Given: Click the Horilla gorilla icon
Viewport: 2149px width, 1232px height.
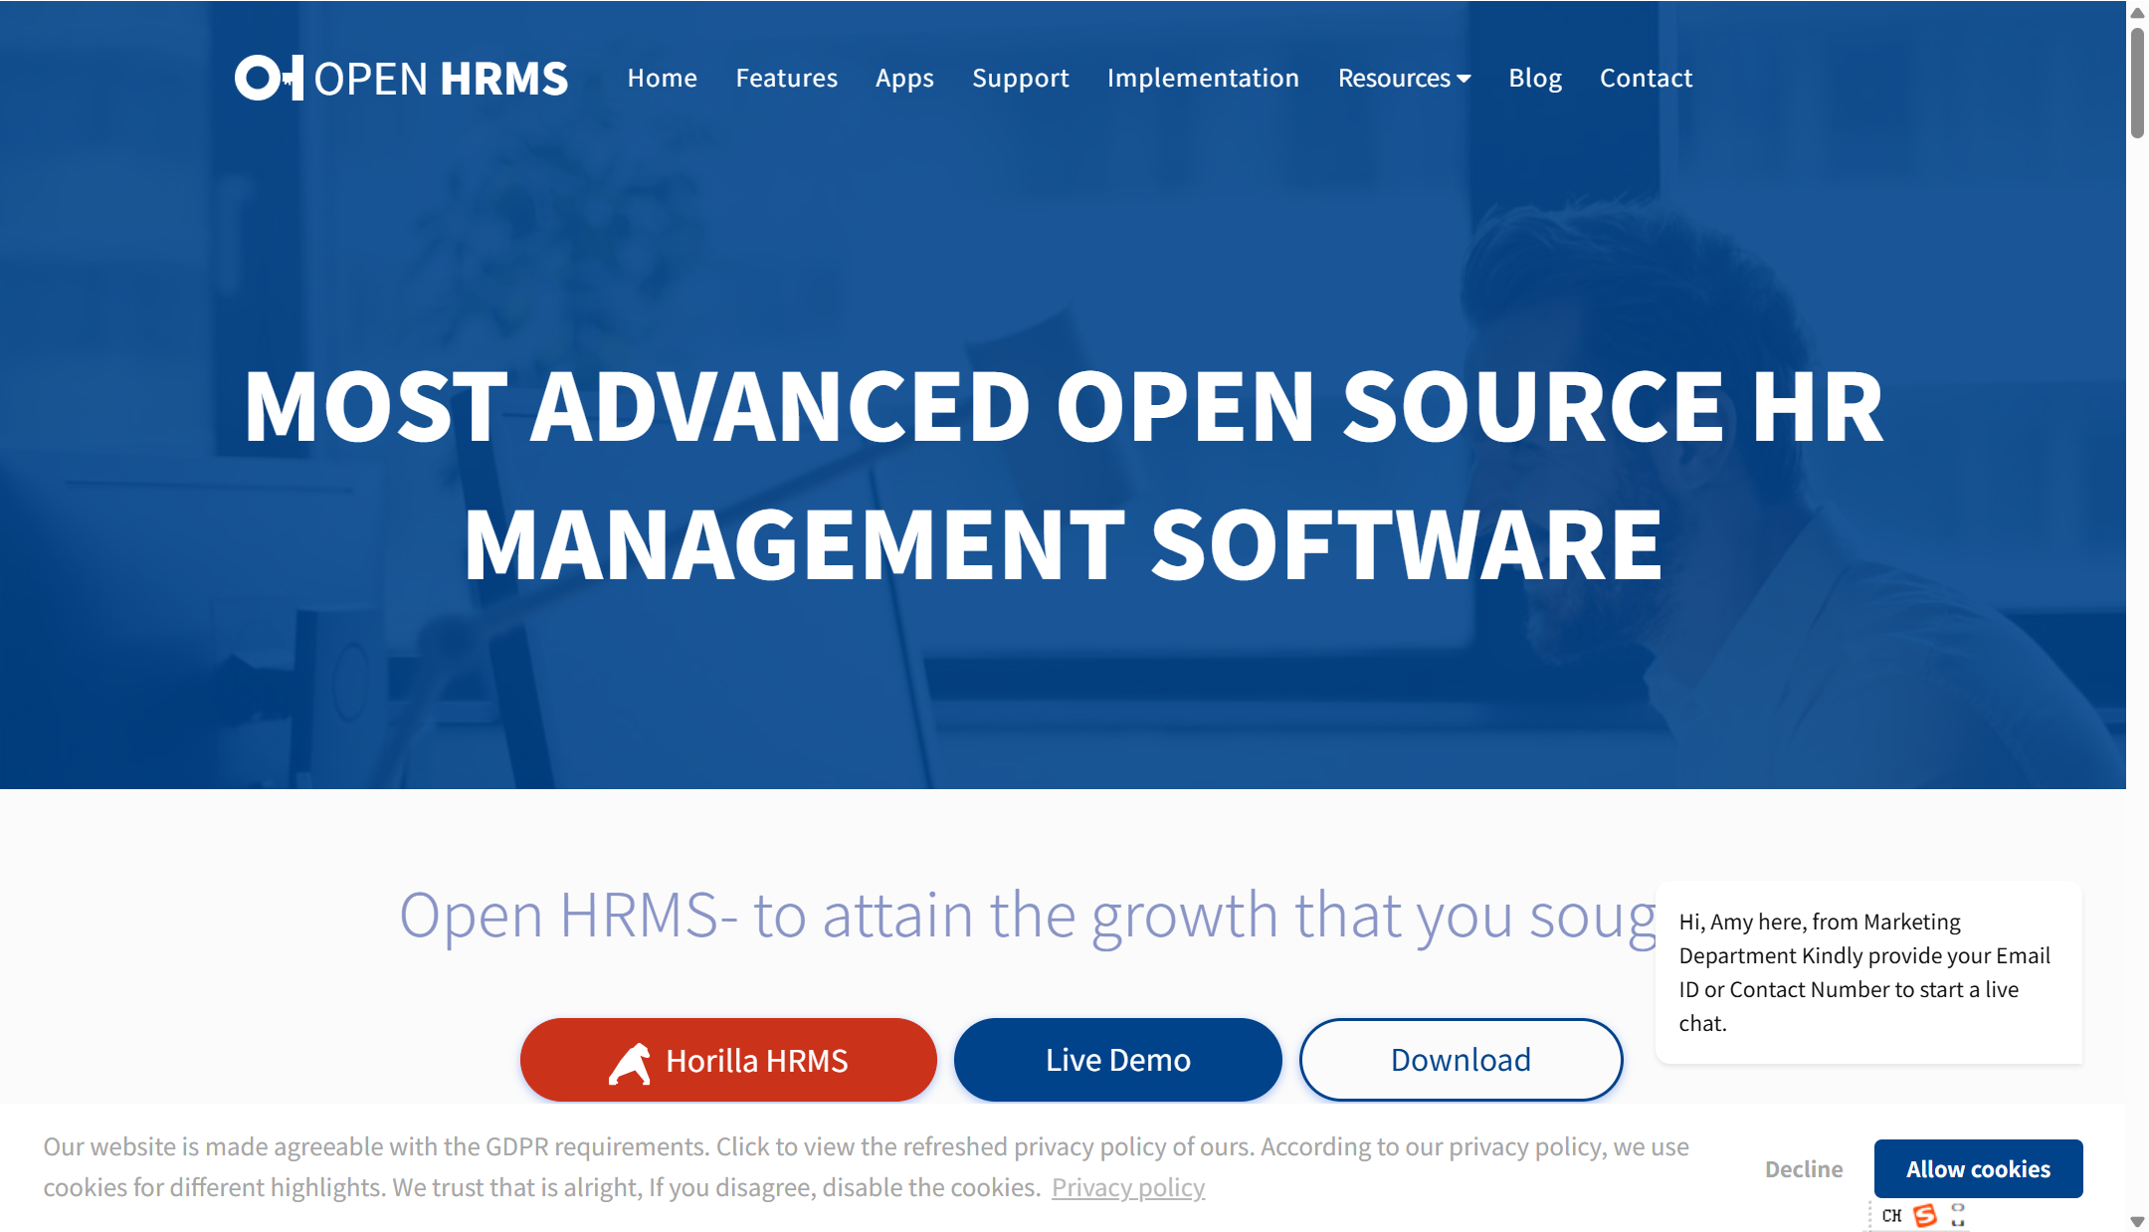Looking at the screenshot, I should [630, 1063].
